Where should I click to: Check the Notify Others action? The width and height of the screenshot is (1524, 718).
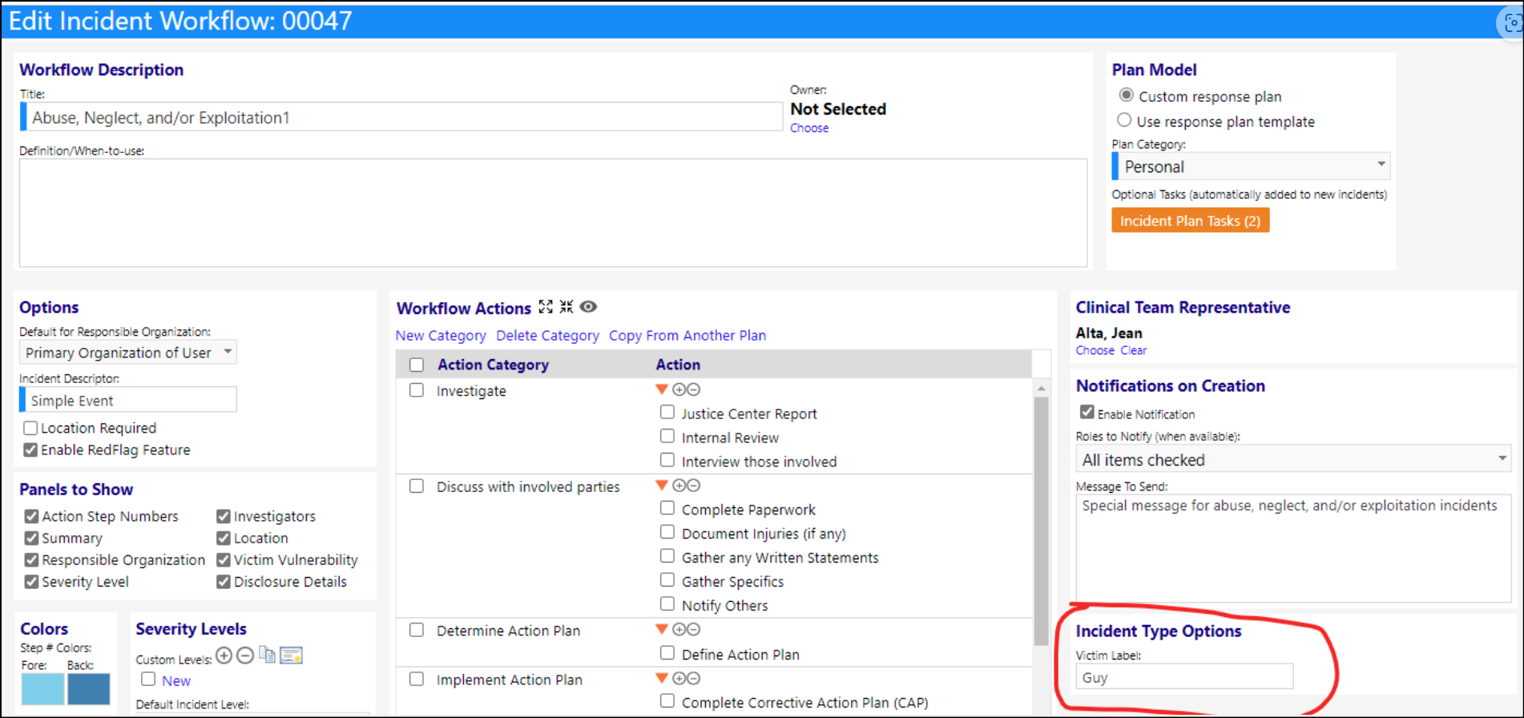(x=667, y=603)
